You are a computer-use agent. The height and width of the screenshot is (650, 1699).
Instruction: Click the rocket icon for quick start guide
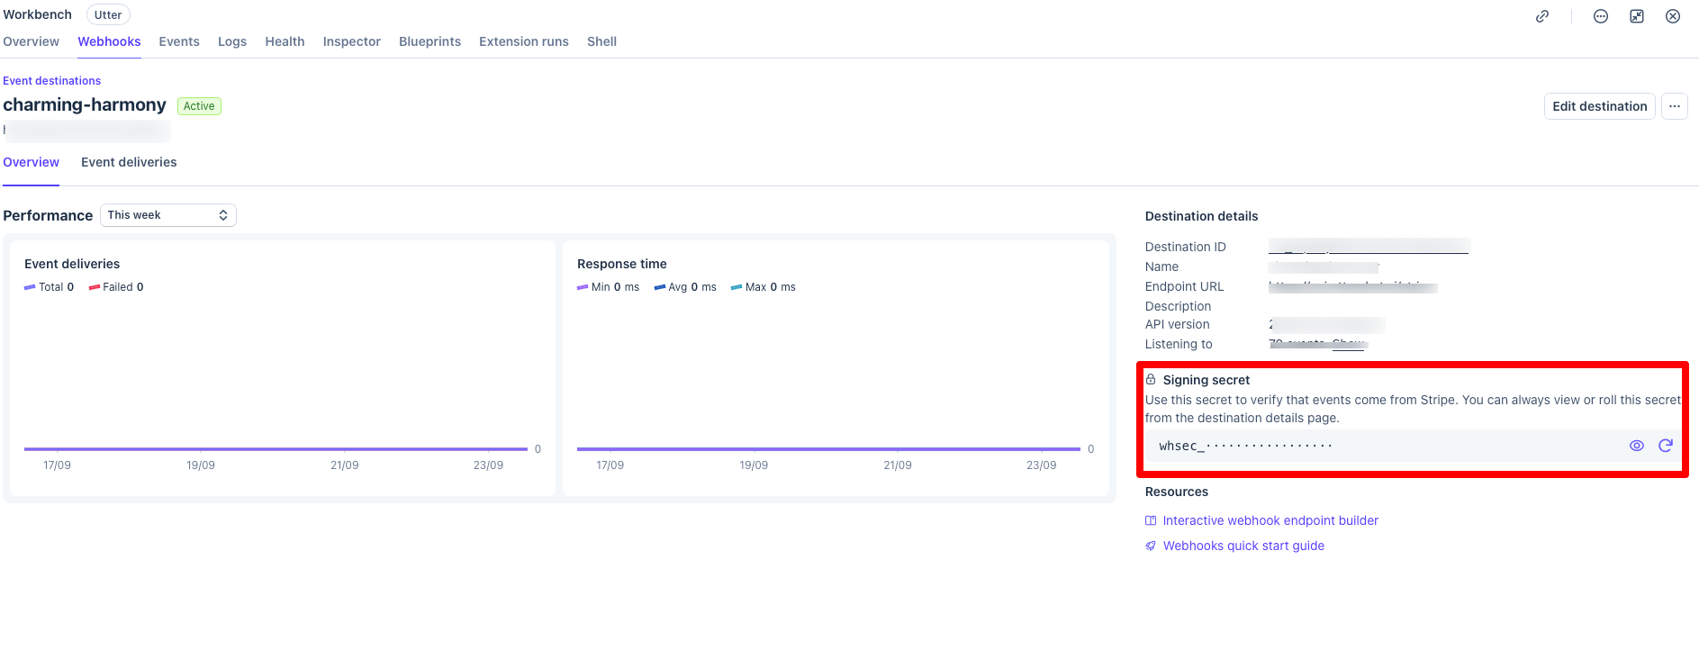(x=1151, y=546)
